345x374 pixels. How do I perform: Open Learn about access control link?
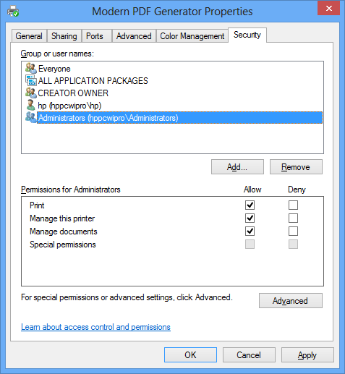95,327
